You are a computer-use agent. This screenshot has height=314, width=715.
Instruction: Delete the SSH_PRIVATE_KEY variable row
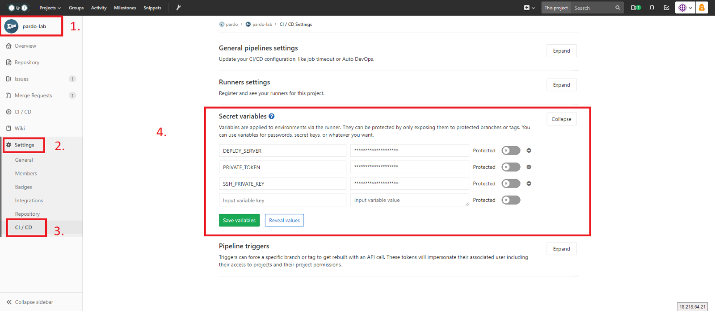coord(529,184)
